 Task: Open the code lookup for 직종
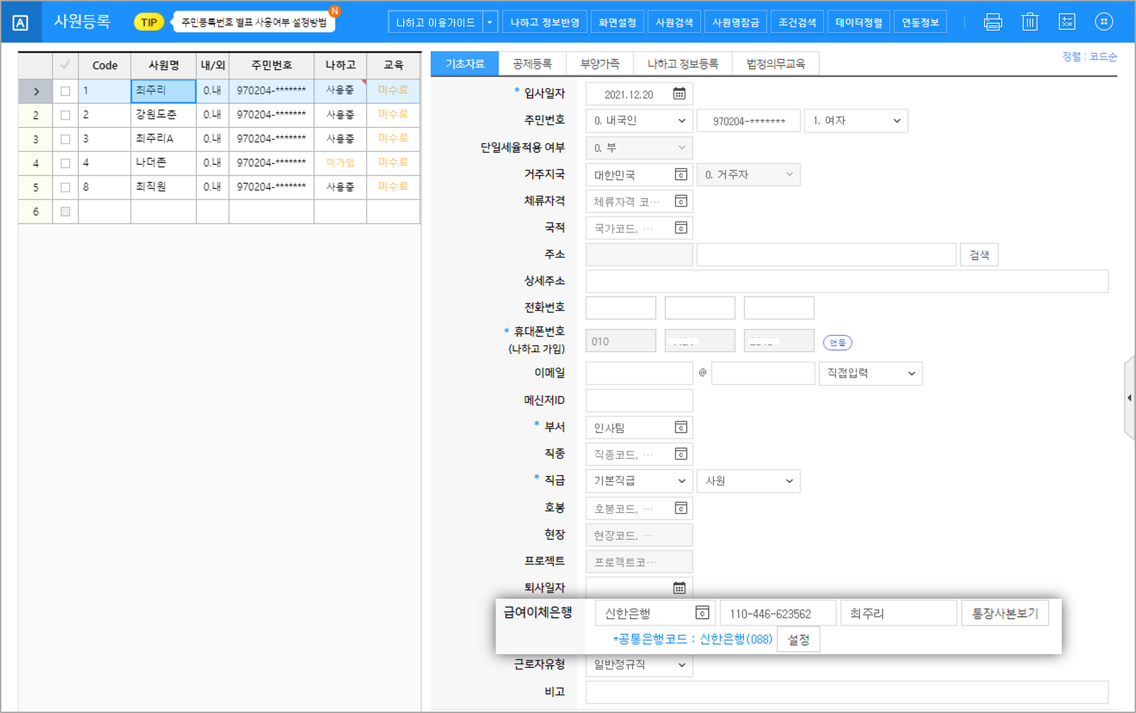681,454
